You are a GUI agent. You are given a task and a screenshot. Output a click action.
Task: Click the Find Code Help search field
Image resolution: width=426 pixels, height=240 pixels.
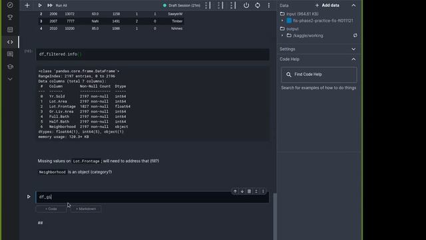click(x=319, y=74)
